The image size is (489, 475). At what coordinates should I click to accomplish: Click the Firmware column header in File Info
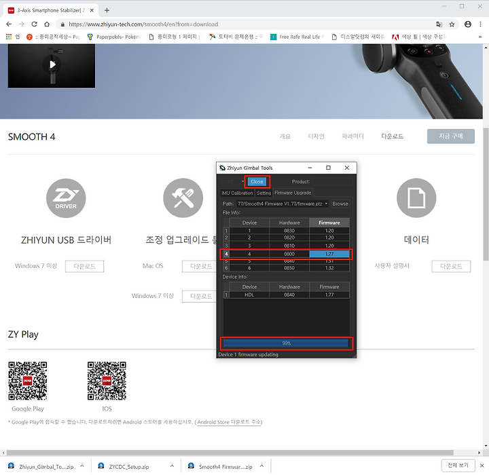tap(329, 223)
